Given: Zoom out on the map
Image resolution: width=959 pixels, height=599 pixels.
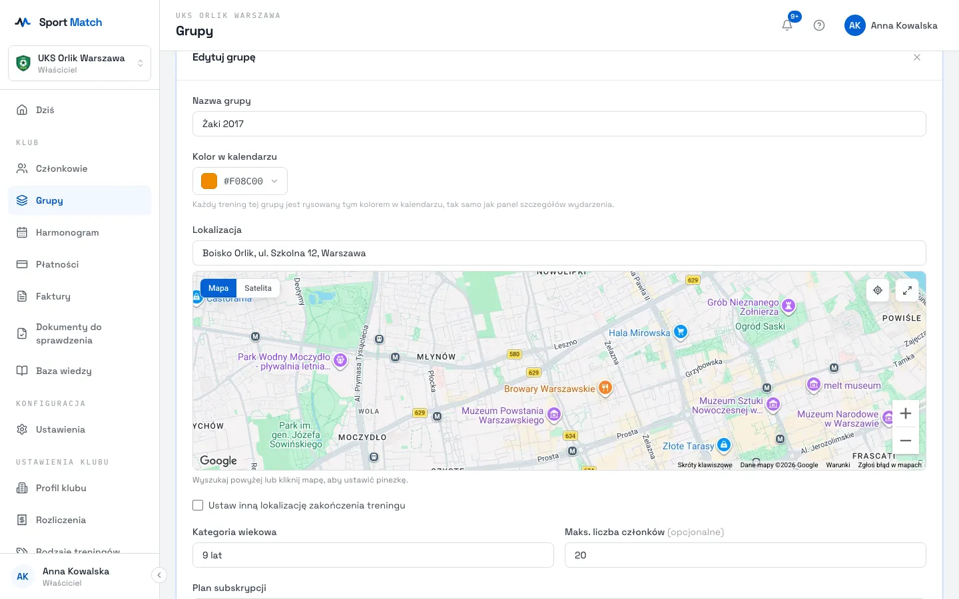Looking at the screenshot, I should point(906,441).
